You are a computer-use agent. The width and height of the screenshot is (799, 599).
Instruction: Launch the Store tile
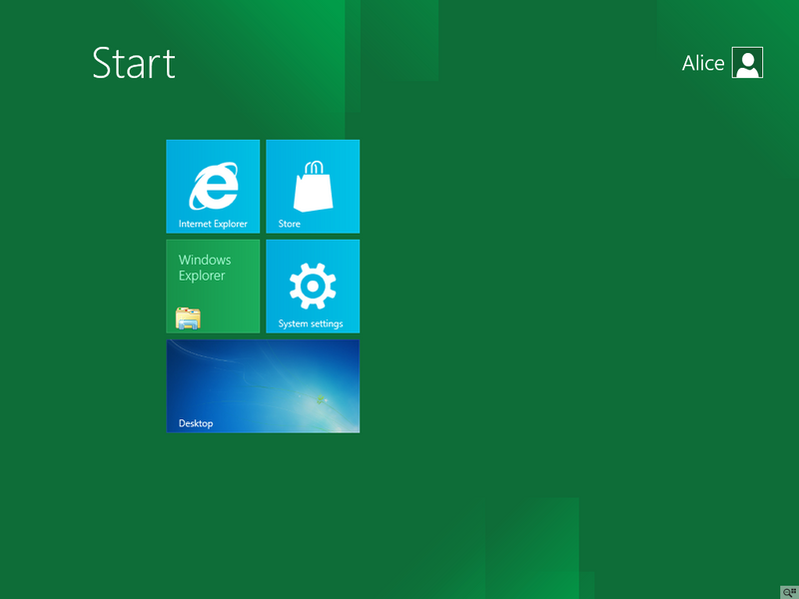click(x=313, y=187)
